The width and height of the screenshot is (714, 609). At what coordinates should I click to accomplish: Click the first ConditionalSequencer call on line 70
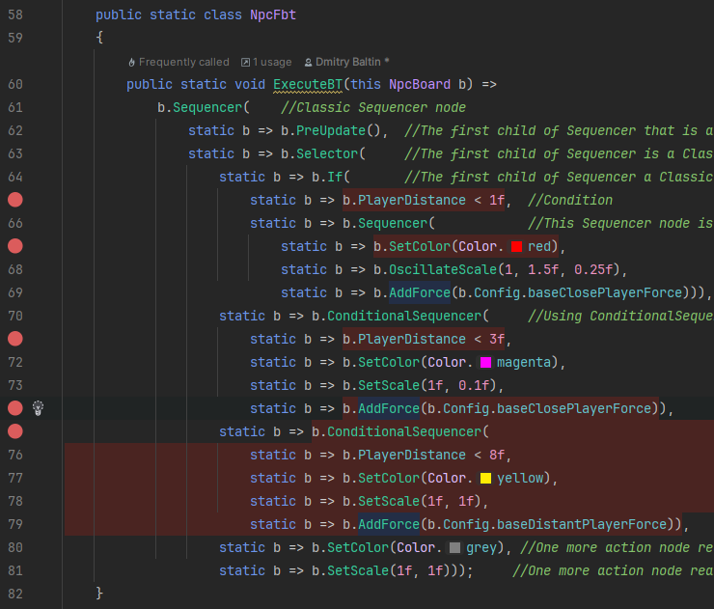[404, 317]
